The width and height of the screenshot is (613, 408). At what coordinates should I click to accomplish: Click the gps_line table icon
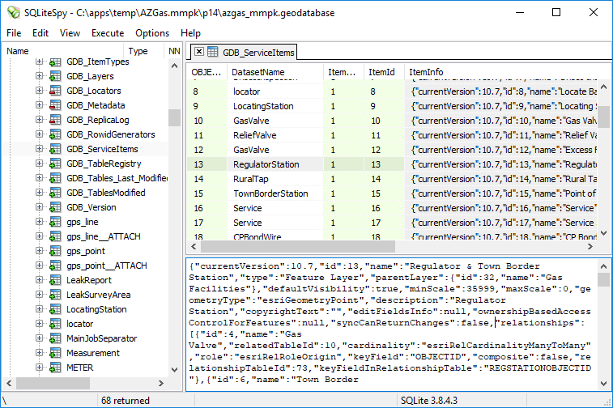(x=55, y=222)
